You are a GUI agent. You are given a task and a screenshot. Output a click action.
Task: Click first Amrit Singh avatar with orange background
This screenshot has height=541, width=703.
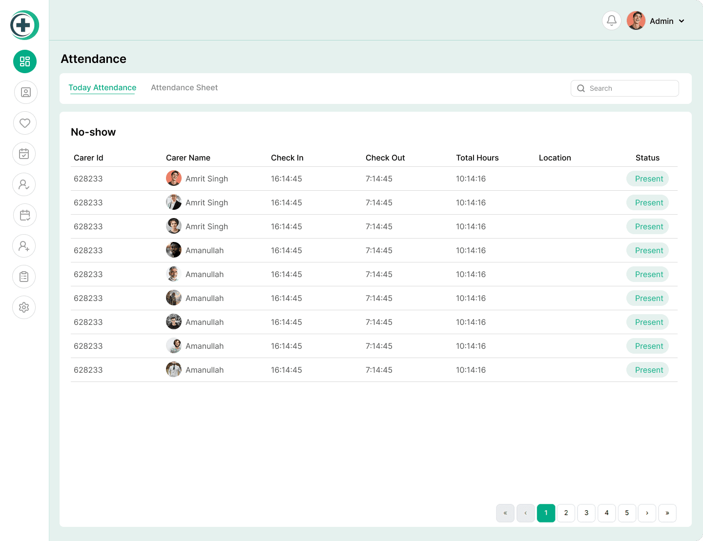pos(174,178)
